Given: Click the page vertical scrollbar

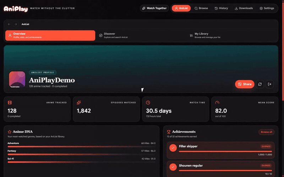Looking at the screenshot, I should (283, 52).
